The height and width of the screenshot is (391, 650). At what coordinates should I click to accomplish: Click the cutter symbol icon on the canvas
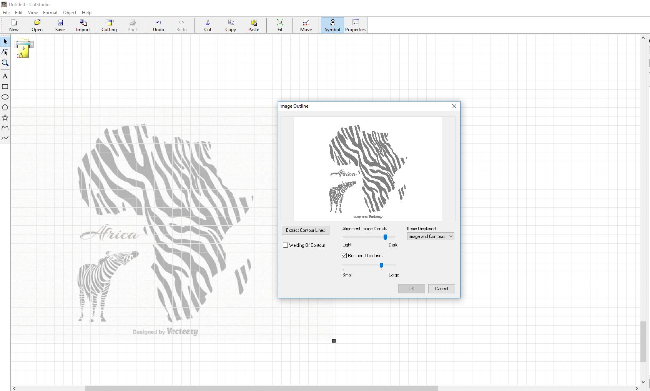[24, 48]
